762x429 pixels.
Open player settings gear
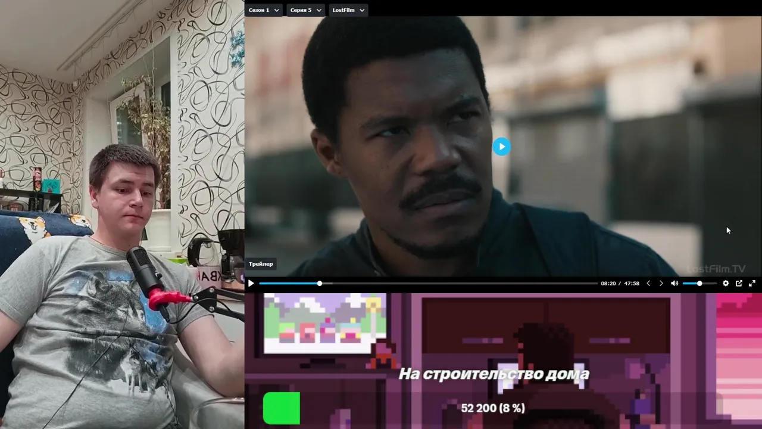pyautogui.click(x=726, y=284)
